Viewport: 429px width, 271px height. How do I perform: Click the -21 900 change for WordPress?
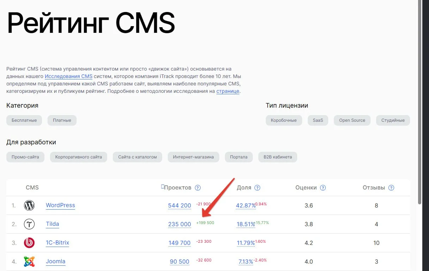point(203,204)
